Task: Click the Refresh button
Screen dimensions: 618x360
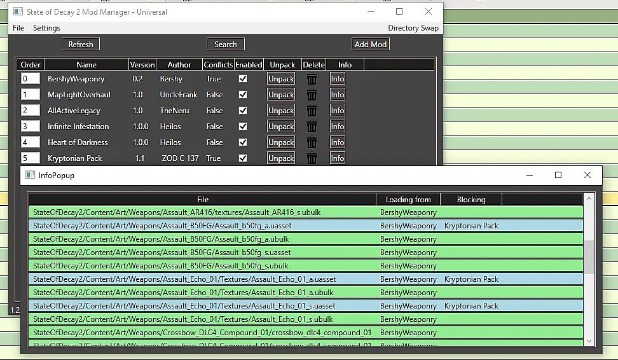Action: tap(80, 44)
